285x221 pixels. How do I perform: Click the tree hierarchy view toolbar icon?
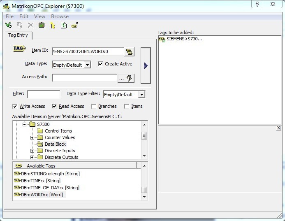pyautogui.click(x=53, y=25)
